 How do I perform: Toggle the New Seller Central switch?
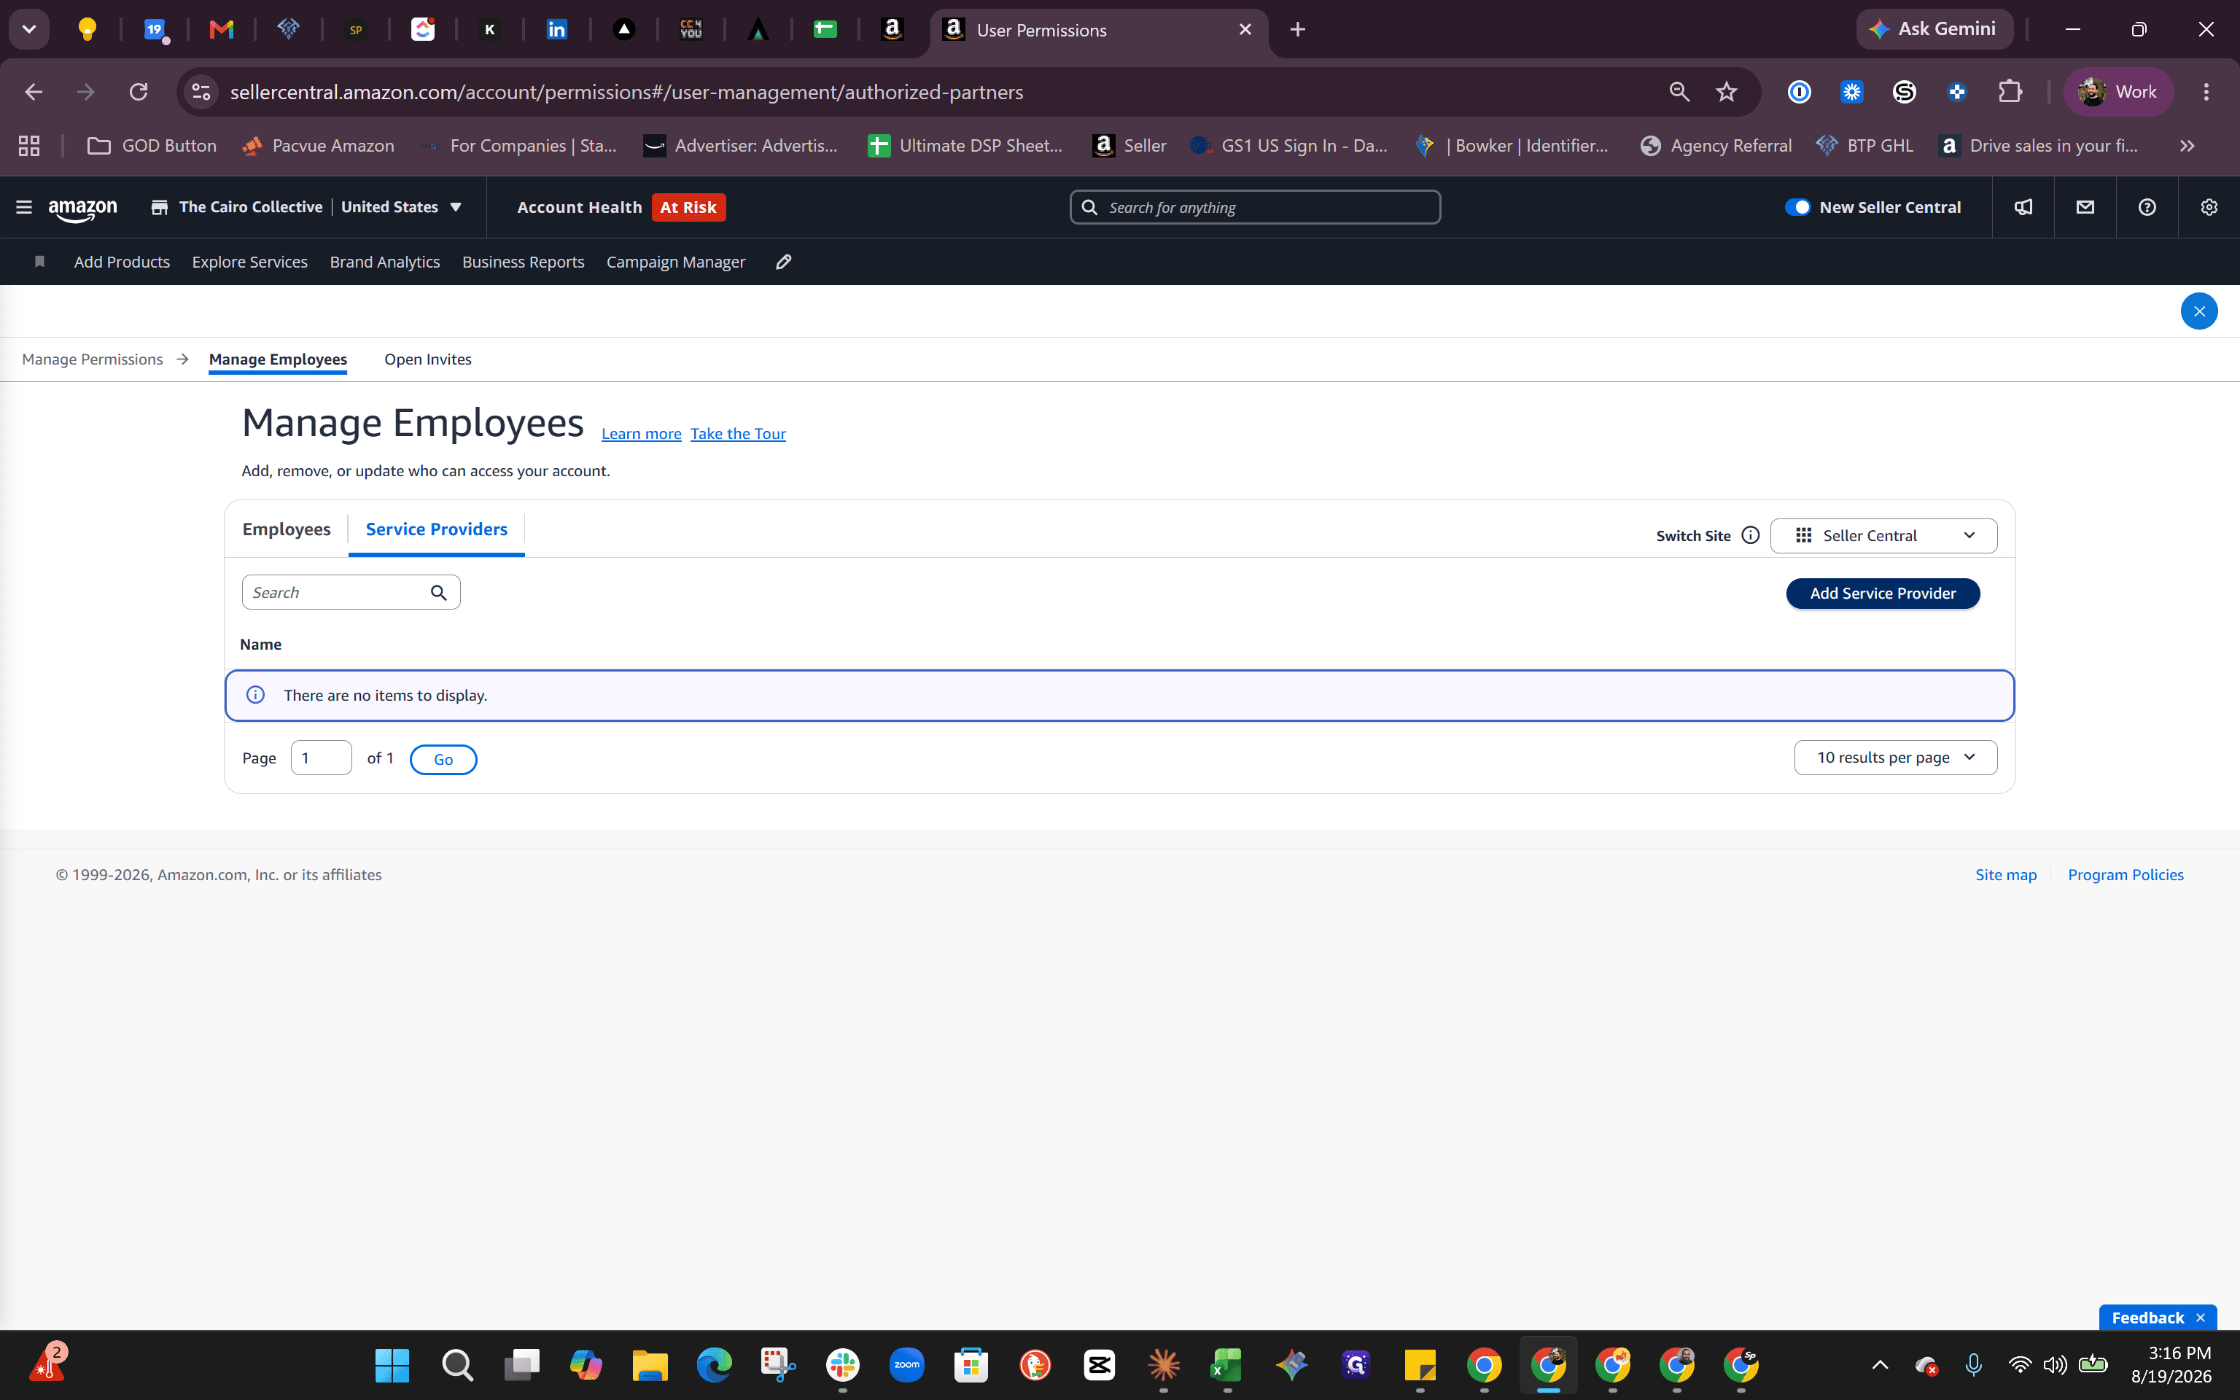[x=1797, y=207]
